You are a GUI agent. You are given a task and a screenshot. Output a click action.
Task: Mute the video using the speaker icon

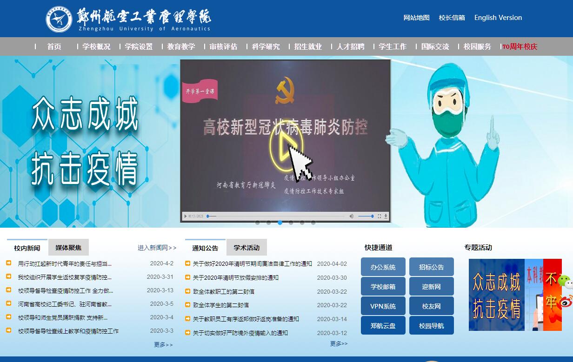351,216
